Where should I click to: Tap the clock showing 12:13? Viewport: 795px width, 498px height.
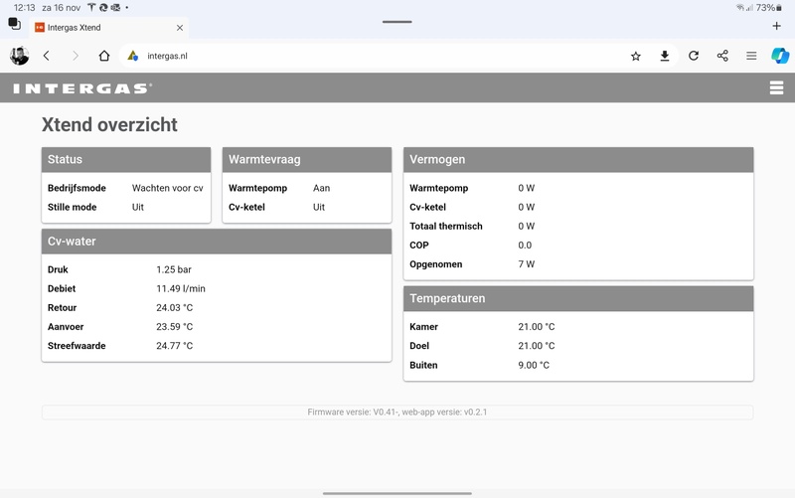(24, 8)
